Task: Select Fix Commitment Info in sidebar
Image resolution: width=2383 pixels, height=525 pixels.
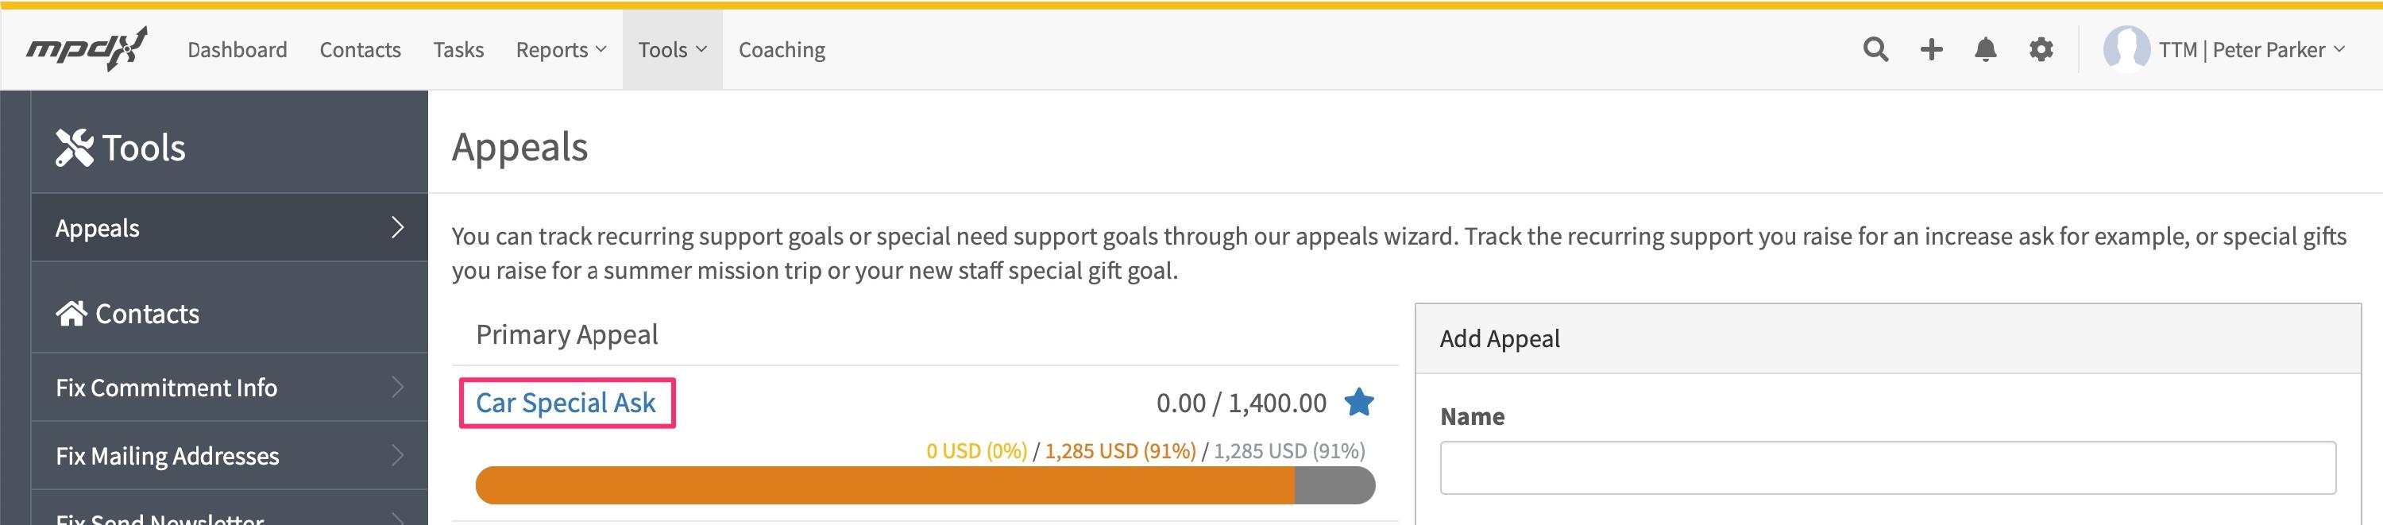Action: pos(230,388)
